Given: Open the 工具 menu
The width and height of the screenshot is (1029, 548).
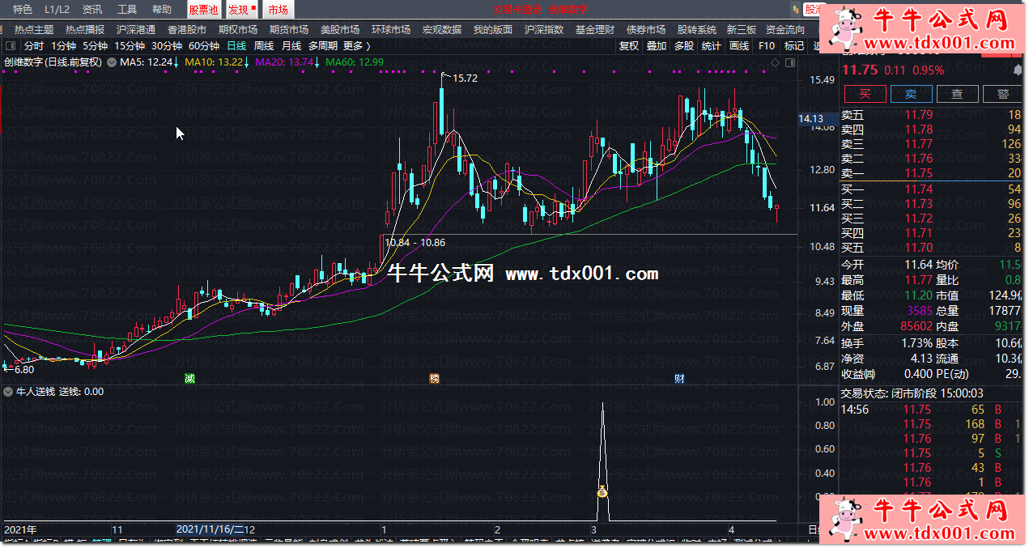Looking at the screenshot, I should click(127, 10).
